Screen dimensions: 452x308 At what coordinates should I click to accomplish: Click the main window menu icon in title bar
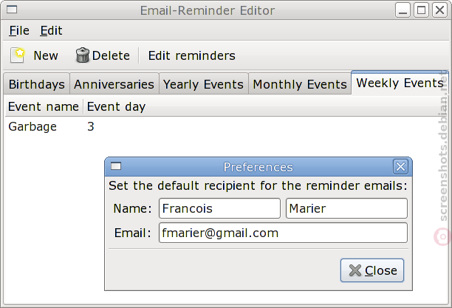pyautogui.click(x=12, y=10)
